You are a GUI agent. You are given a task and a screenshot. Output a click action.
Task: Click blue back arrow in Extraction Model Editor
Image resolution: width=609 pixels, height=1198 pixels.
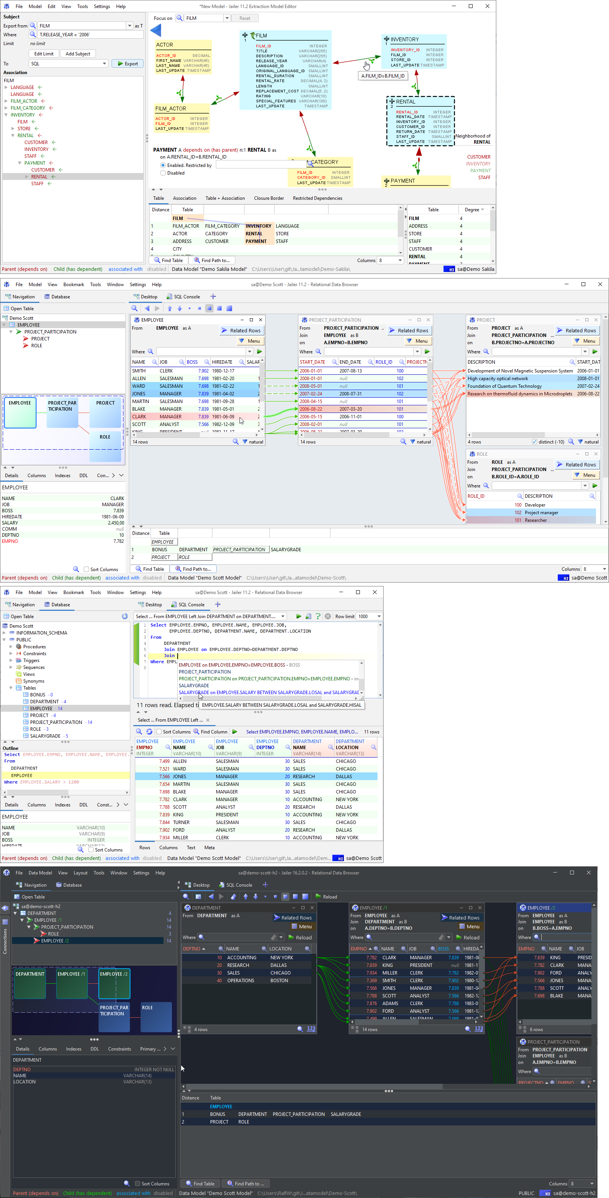point(156,31)
